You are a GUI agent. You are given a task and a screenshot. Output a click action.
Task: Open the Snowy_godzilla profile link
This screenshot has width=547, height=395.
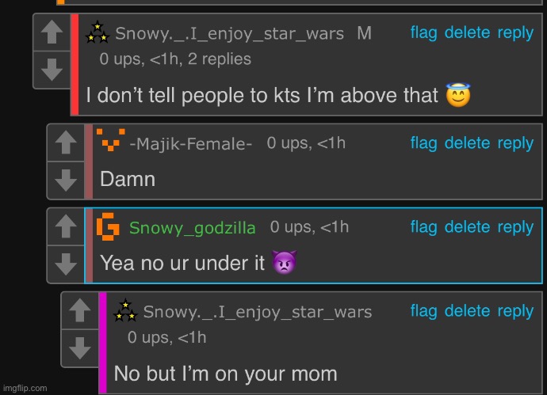[x=192, y=228]
